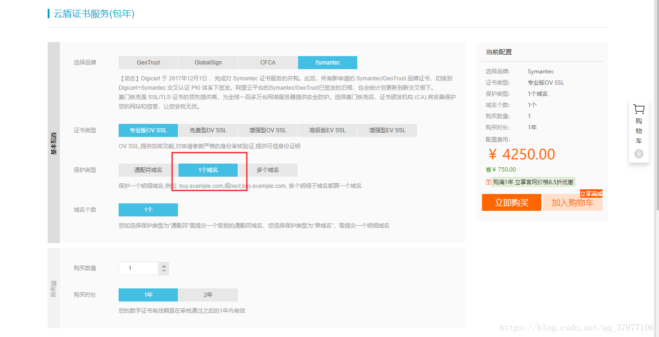Choose 增强型EV SSL certificate type
The image size is (659, 337).
(387, 130)
